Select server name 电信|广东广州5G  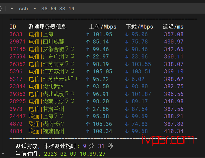pos(52,56)
